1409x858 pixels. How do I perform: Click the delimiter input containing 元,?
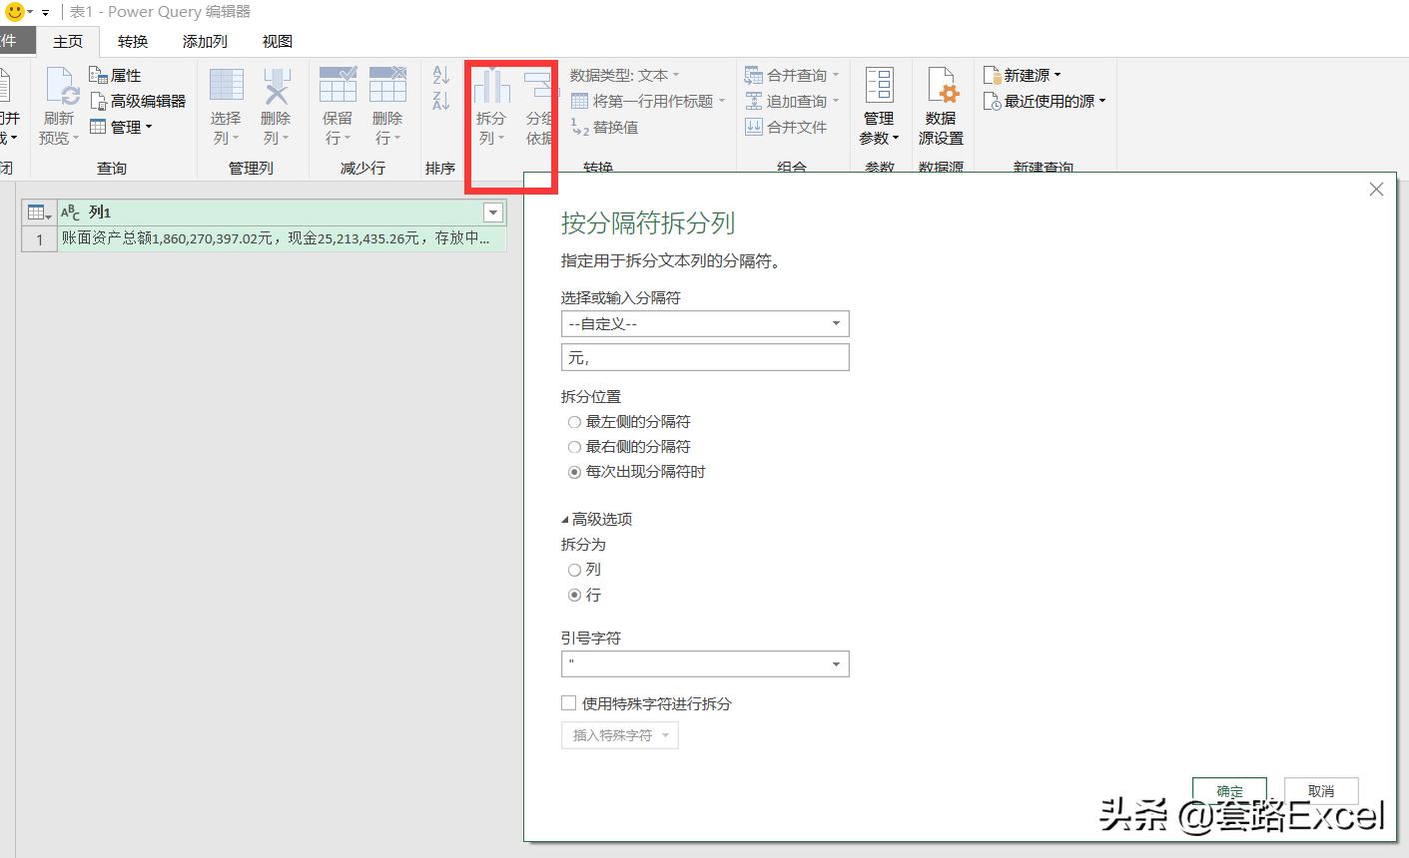pos(704,357)
